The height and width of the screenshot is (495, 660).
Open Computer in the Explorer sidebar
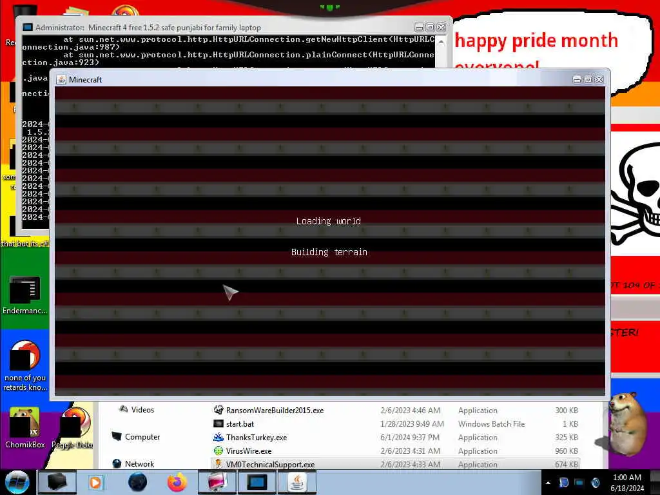click(x=136, y=436)
